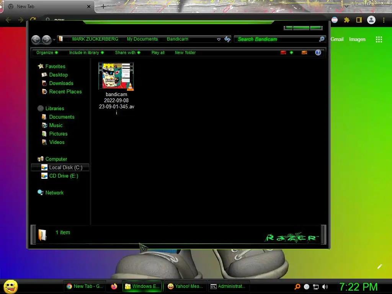Switch to Administrat... taskbar button
The width and height of the screenshot is (392, 294).
[228, 286]
